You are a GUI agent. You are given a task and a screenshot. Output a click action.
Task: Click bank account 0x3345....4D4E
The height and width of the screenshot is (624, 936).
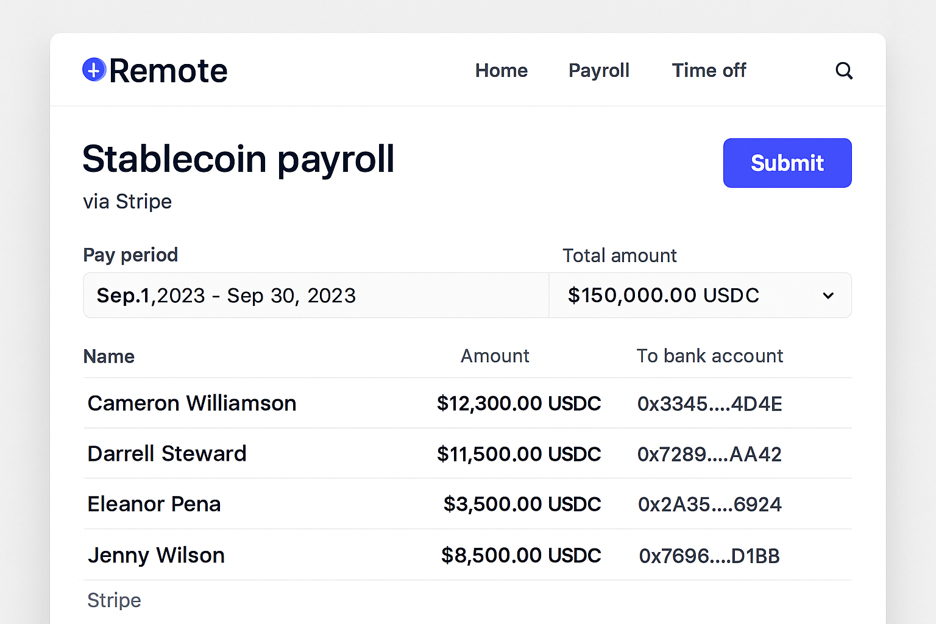pyautogui.click(x=709, y=403)
